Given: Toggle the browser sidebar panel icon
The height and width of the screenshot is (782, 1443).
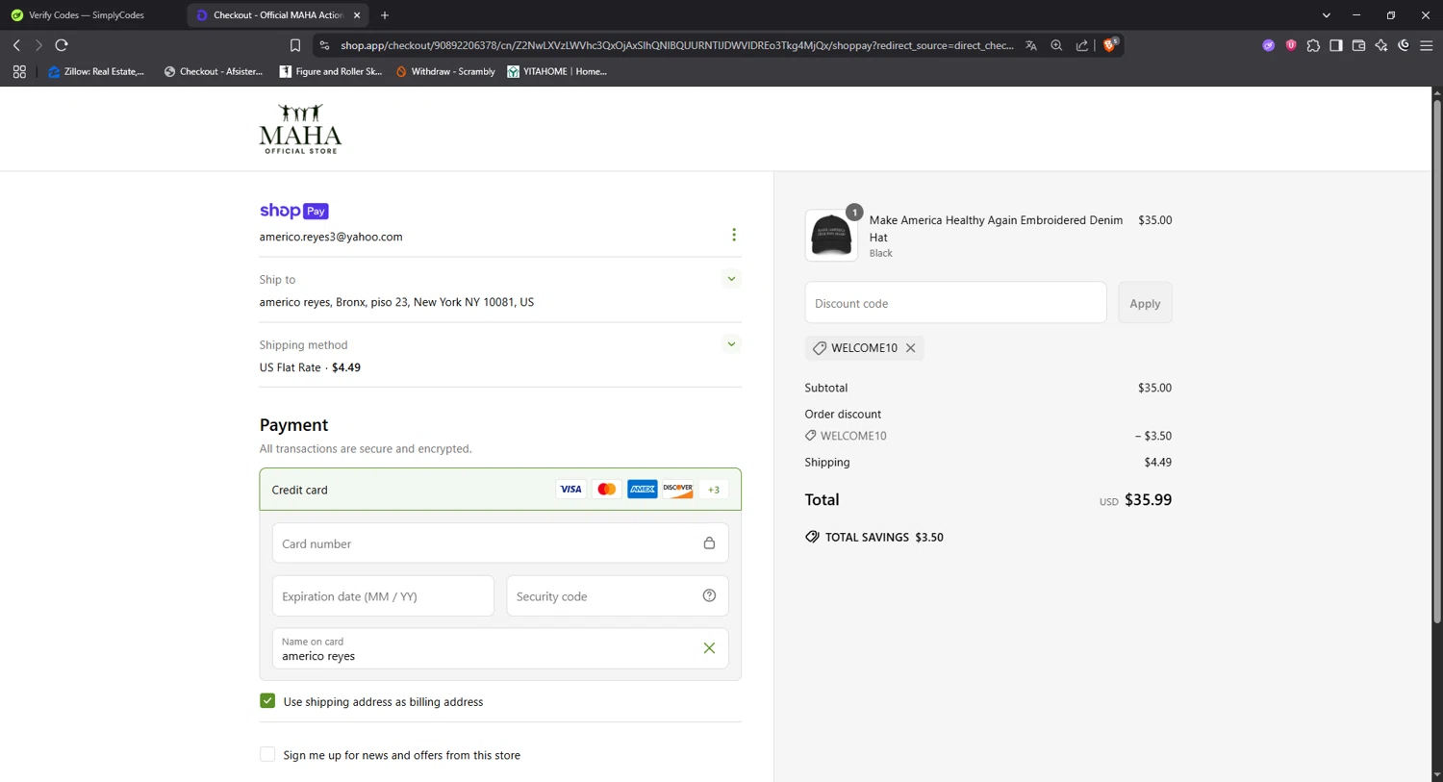Looking at the screenshot, I should coord(1336,45).
